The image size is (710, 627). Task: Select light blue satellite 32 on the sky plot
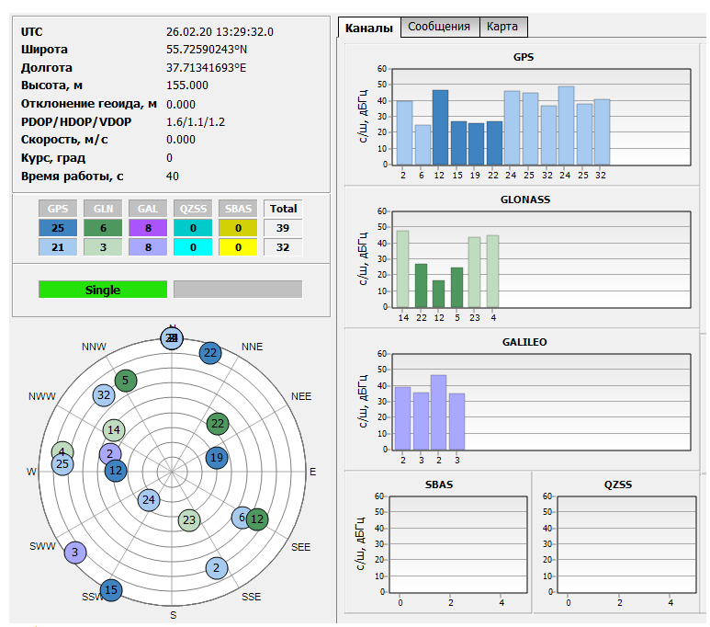104,395
